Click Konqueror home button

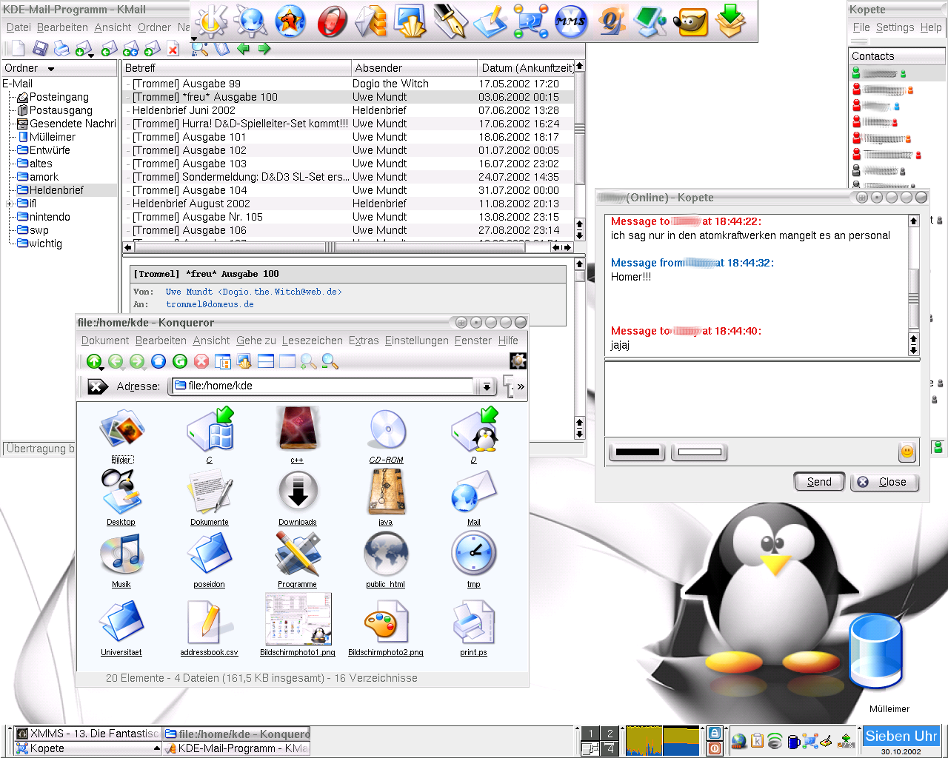tap(158, 361)
